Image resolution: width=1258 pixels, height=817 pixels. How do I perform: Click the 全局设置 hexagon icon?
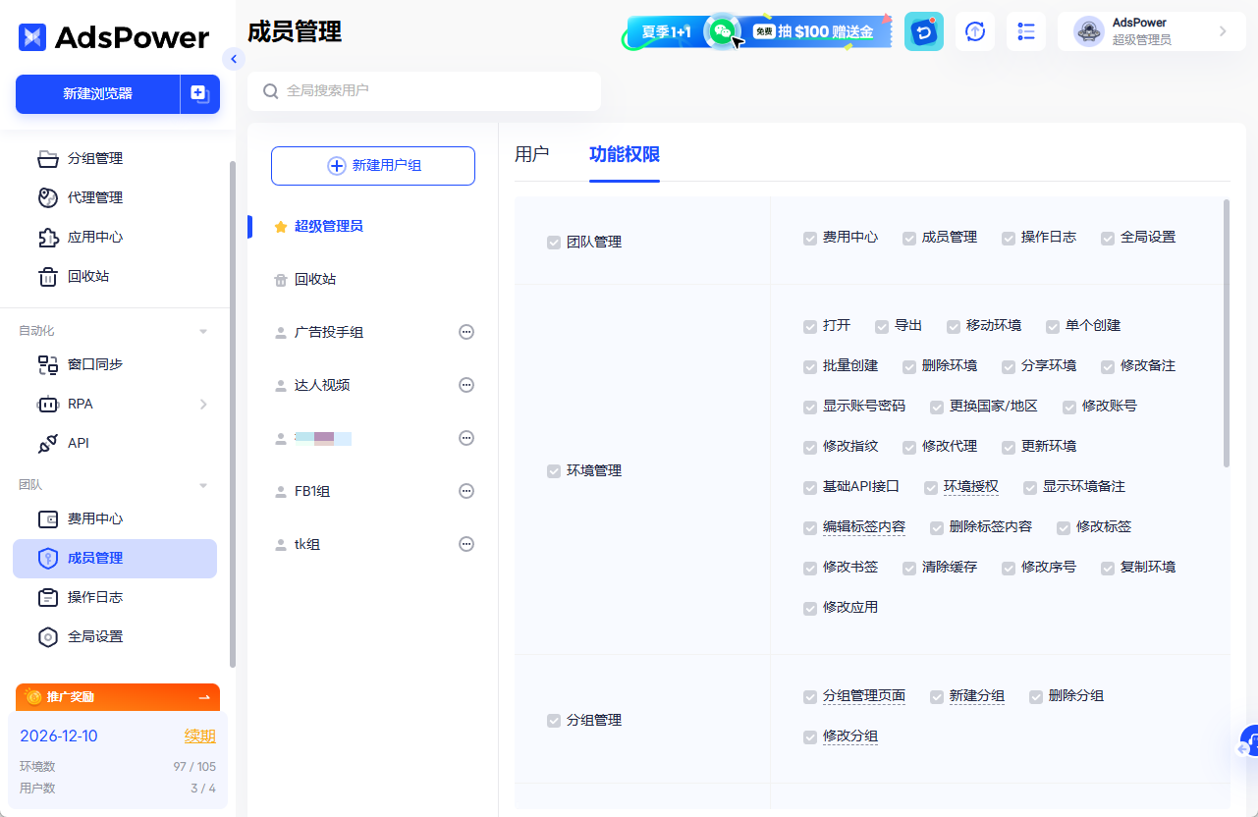48,636
